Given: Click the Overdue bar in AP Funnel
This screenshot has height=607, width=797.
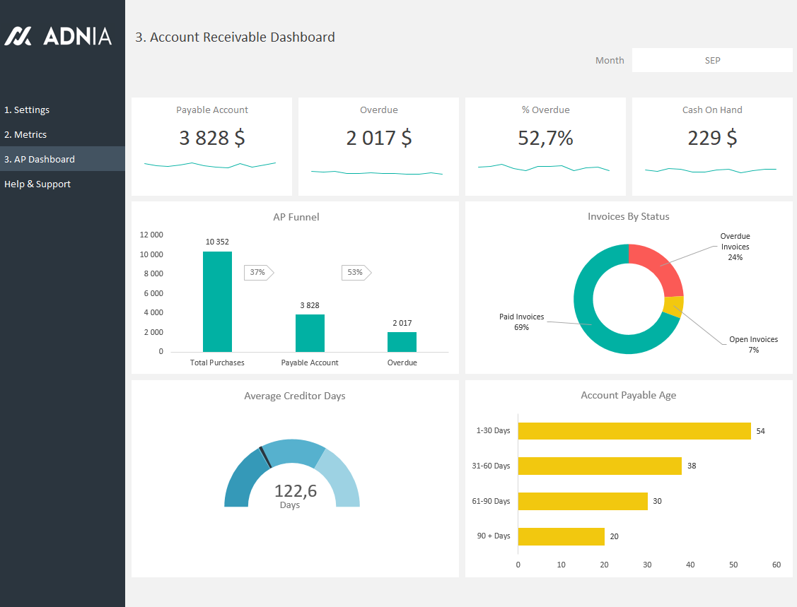Looking at the screenshot, I should 402,342.
